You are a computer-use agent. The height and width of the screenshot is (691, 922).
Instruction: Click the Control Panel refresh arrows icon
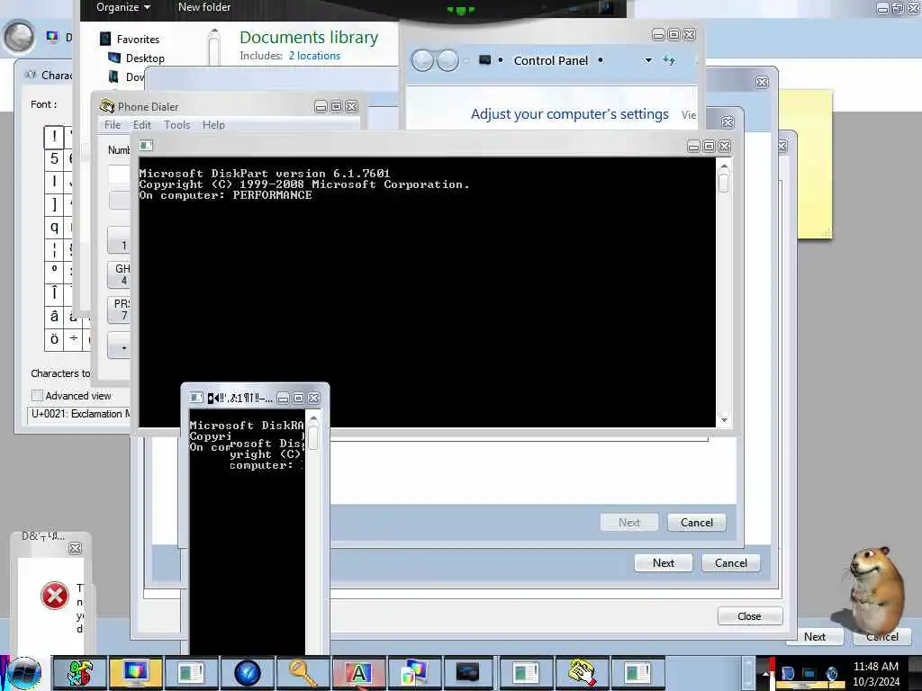tap(669, 60)
